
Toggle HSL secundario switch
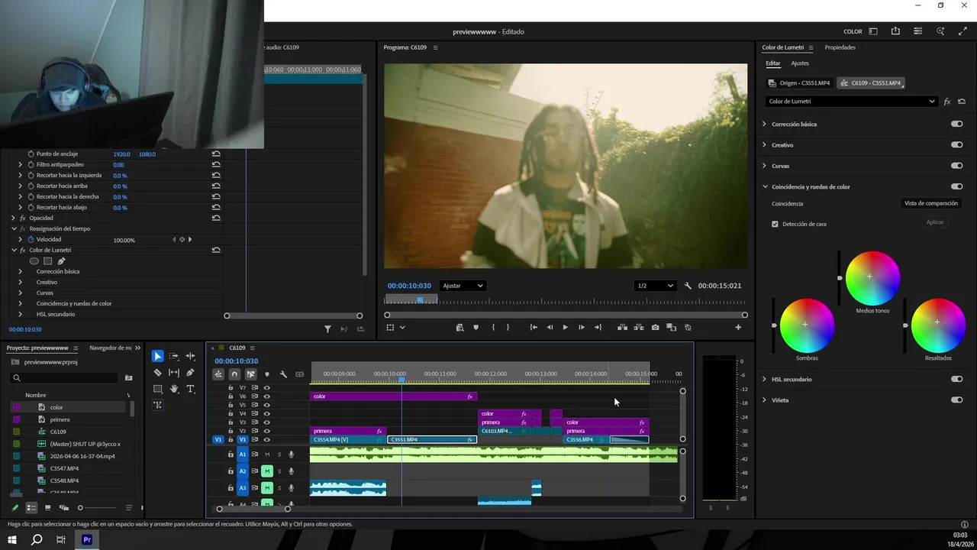(x=956, y=379)
